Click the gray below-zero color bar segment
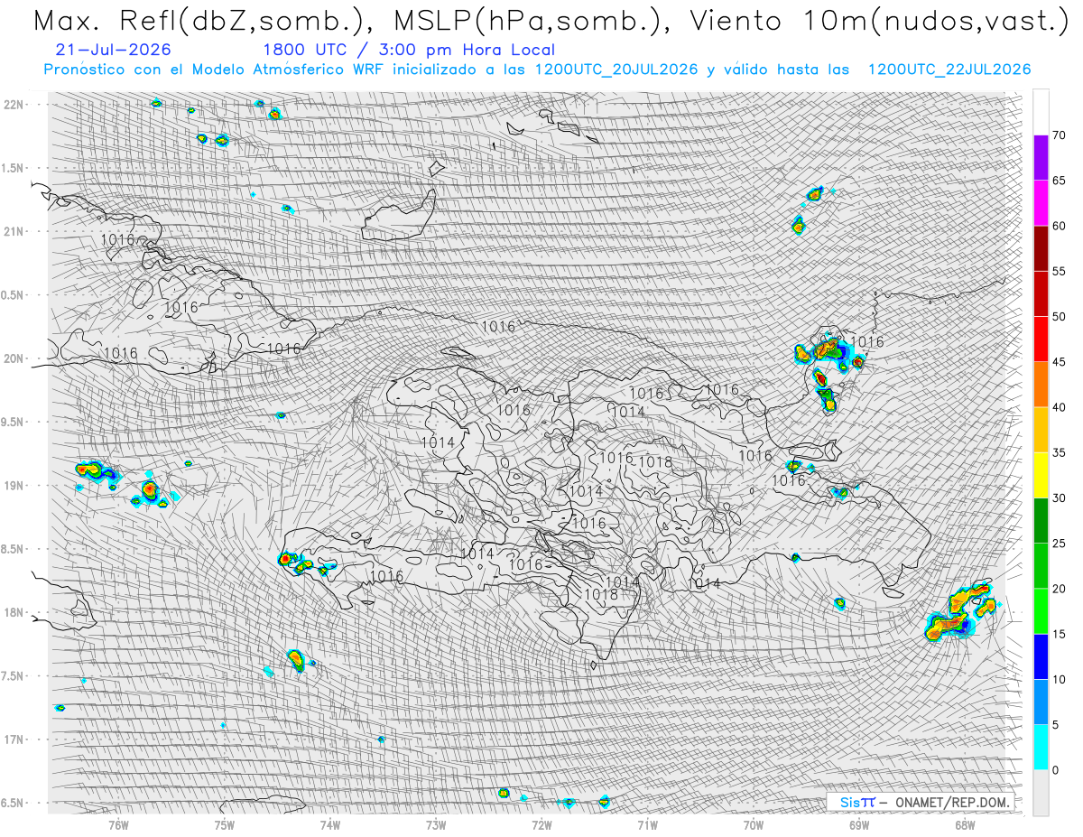The width and height of the screenshot is (1083, 837). (x=1041, y=792)
